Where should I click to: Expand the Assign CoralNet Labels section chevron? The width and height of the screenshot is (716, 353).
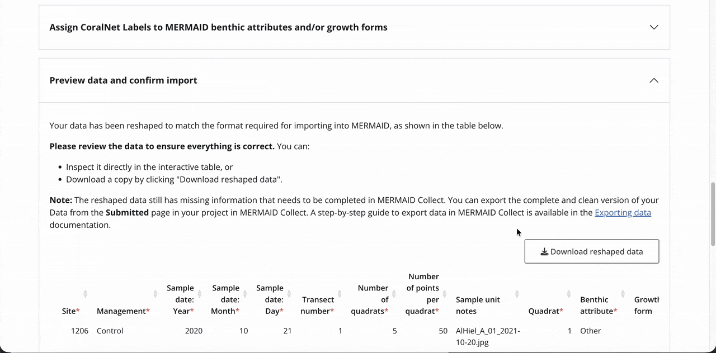(653, 27)
